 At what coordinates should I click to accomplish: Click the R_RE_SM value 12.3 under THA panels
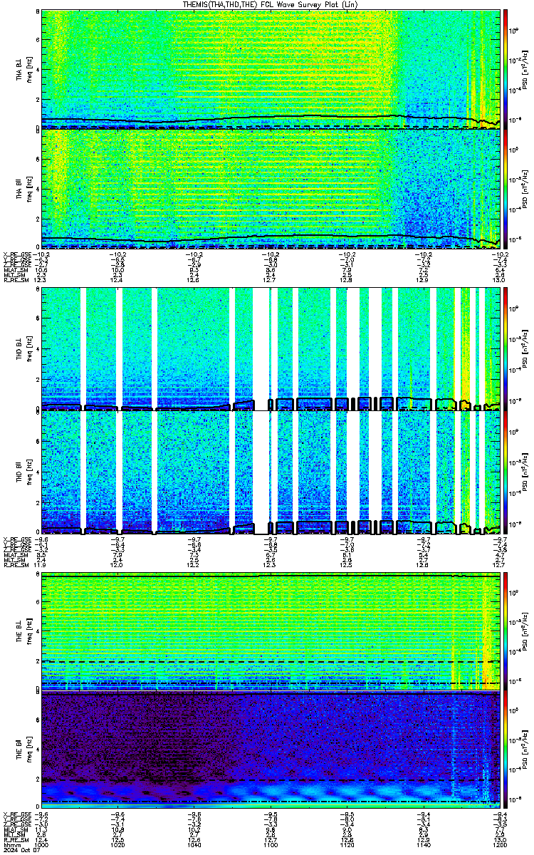(41, 279)
